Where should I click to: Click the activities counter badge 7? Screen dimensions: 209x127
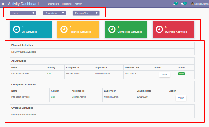pyautogui.click(x=176, y=3)
